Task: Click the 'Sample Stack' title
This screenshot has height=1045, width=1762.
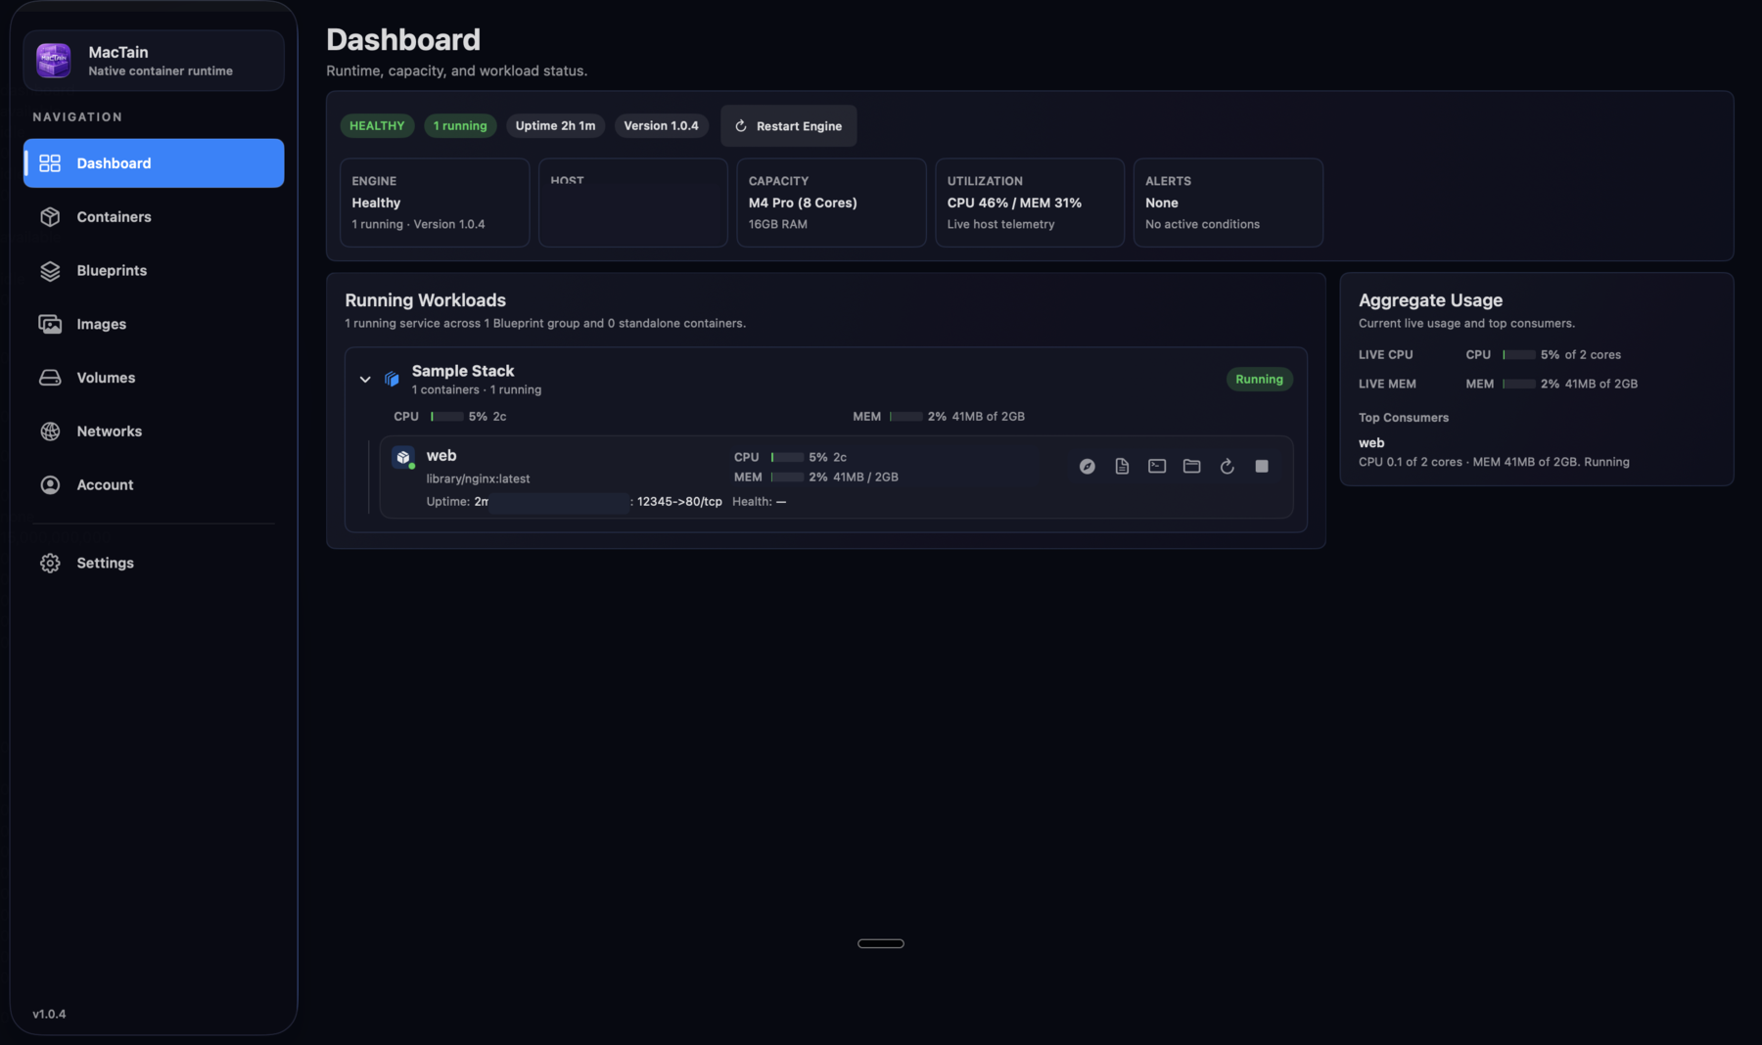Action: pyautogui.click(x=463, y=371)
